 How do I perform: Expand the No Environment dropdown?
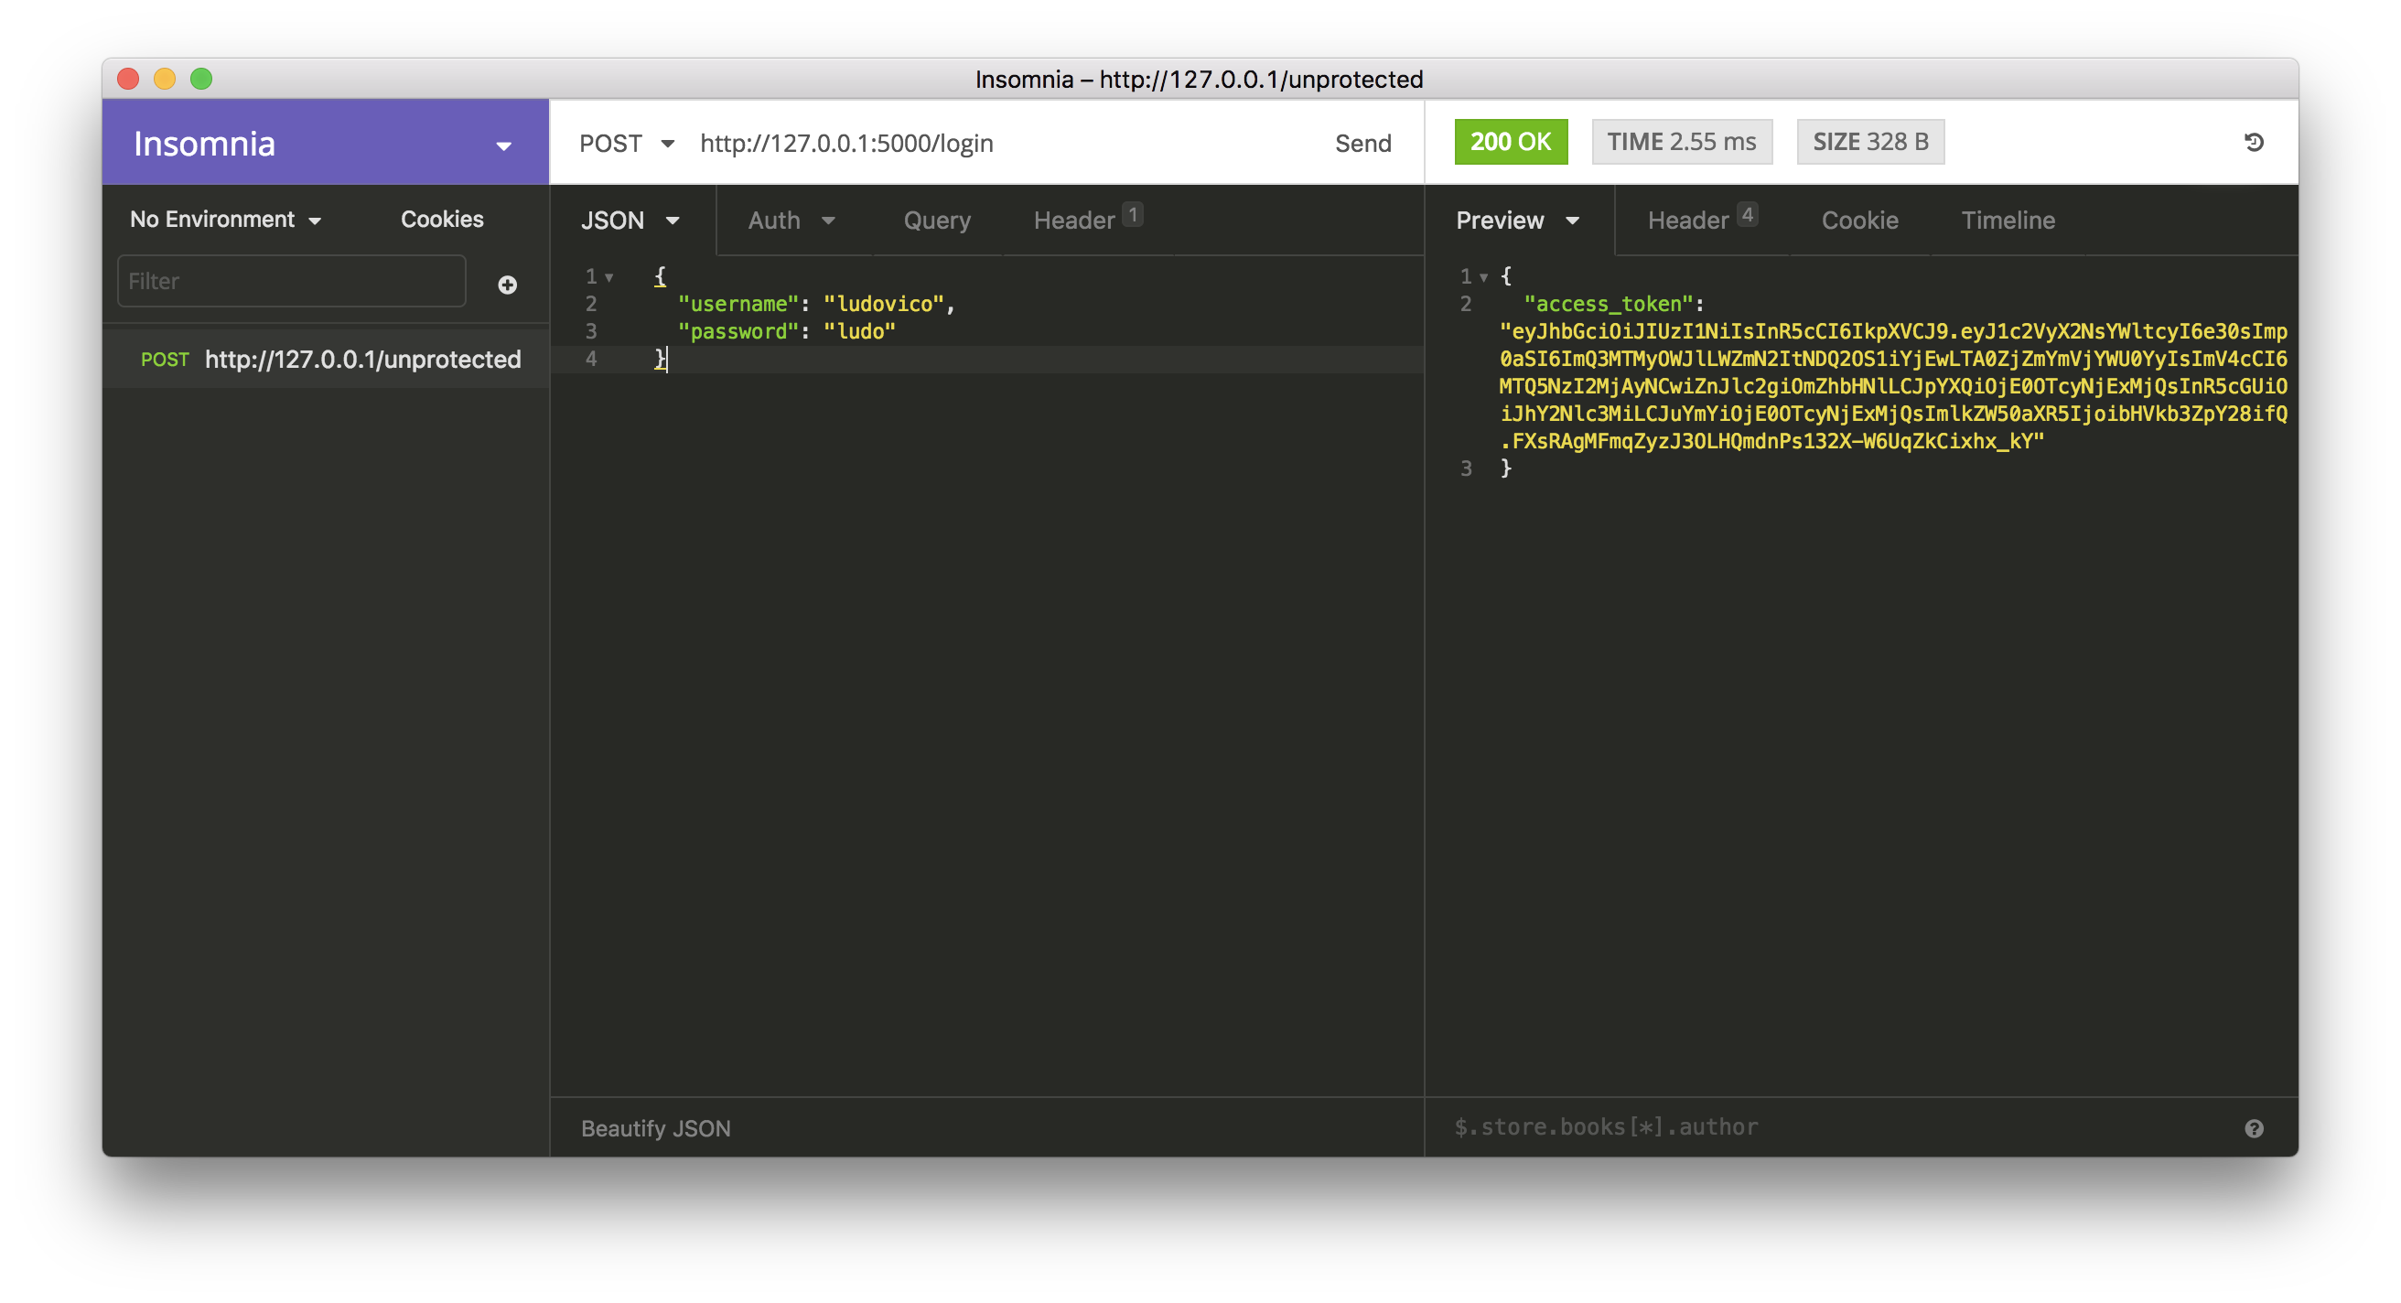click(x=226, y=220)
